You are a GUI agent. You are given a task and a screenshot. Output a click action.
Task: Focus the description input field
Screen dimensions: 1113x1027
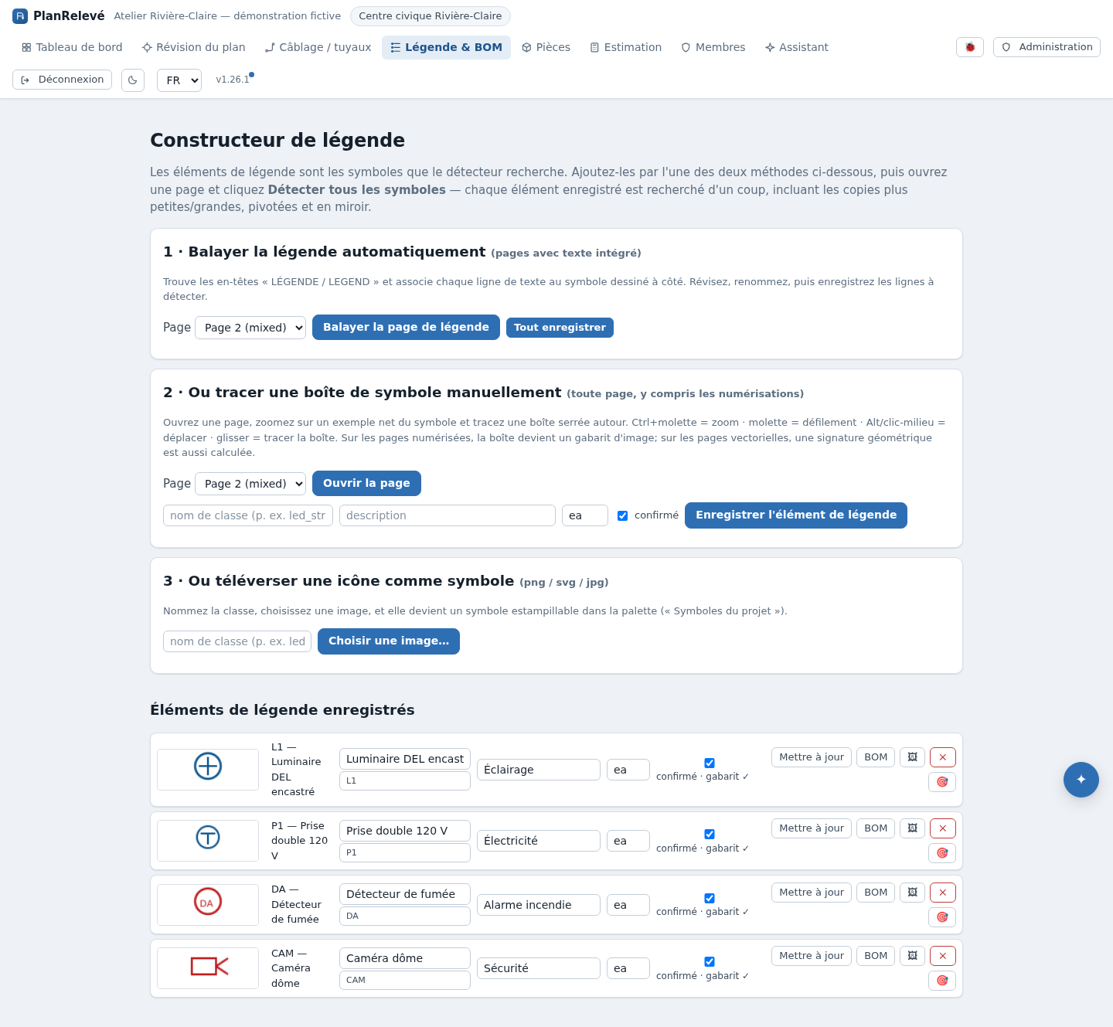click(x=448, y=515)
